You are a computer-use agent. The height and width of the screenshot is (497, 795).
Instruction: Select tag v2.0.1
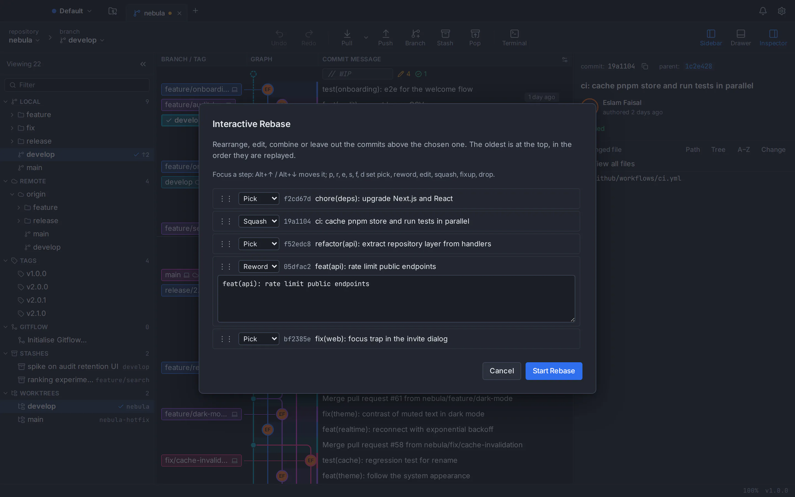77,300
